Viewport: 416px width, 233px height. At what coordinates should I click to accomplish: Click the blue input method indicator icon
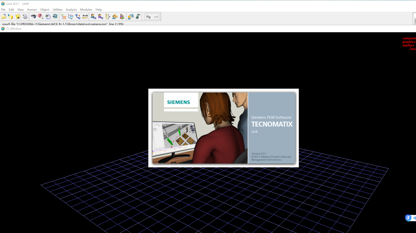coord(408,218)
